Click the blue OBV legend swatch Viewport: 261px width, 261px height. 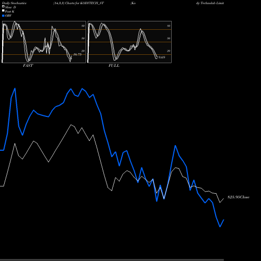tap(3, 16)
